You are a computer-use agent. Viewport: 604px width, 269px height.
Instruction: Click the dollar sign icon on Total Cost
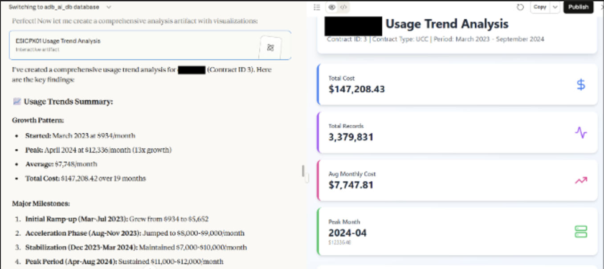coord(581,85)
